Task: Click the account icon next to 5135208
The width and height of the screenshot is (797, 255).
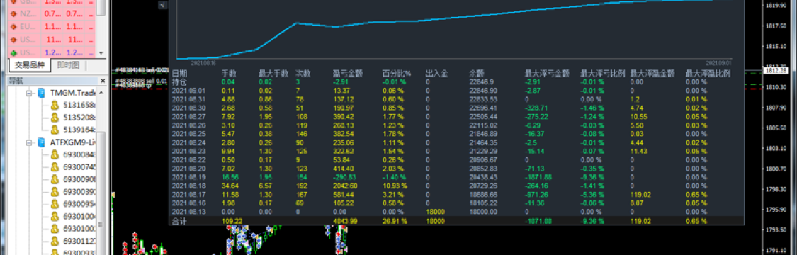Action: coord(55,118)
